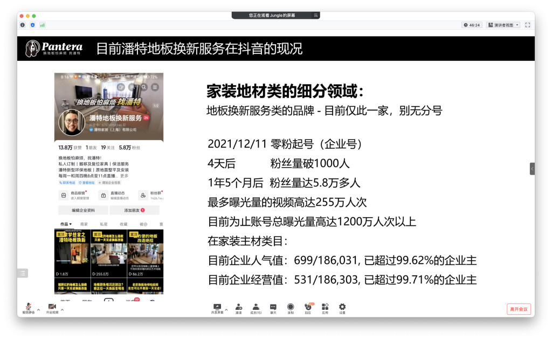Expand the microphone options arrow
This screenshot has width=552, height=340.
[x=38, y=310]
